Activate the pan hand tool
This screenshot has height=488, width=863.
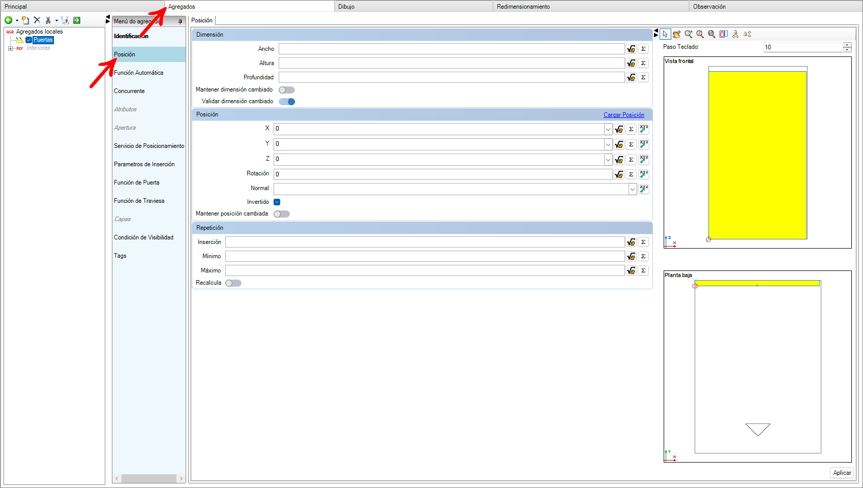point(677,34)
